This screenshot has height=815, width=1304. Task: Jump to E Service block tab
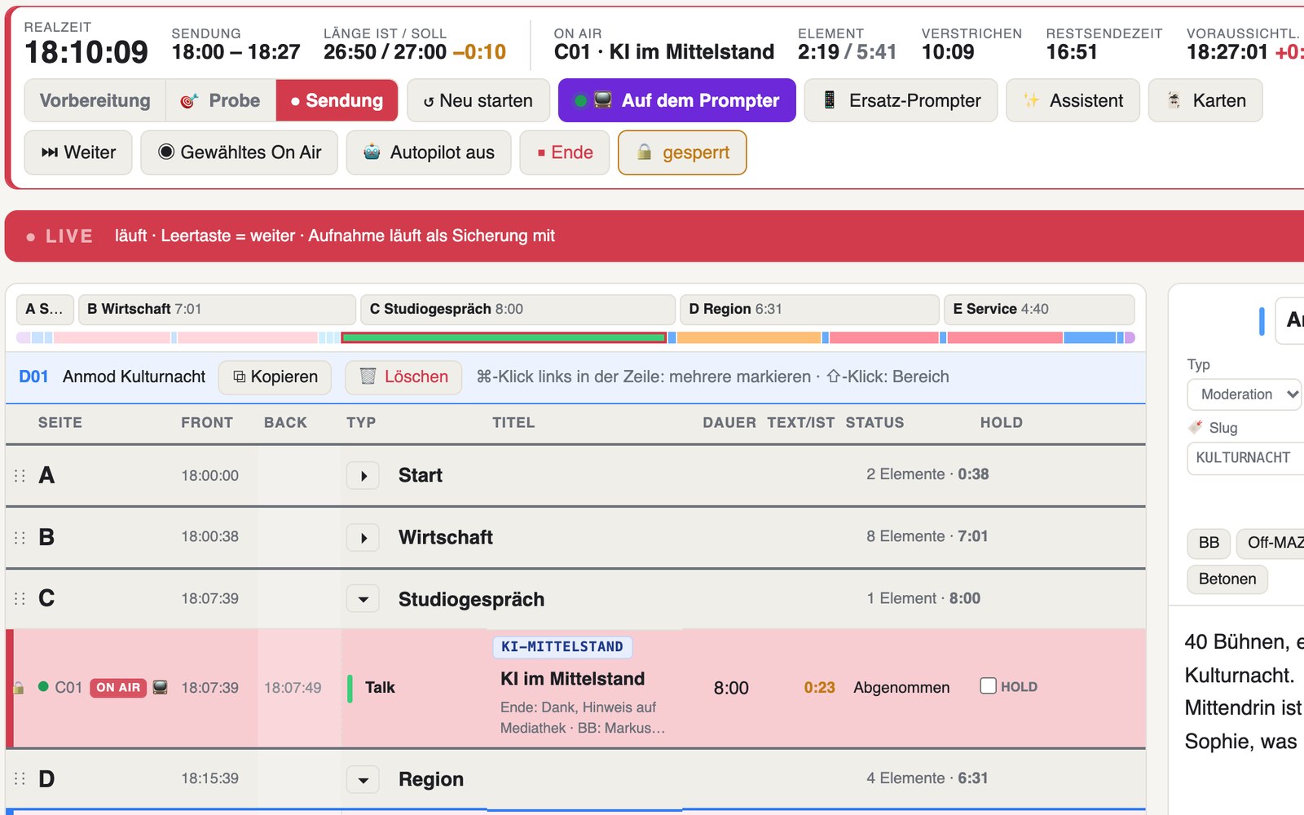coord(1039,309)
